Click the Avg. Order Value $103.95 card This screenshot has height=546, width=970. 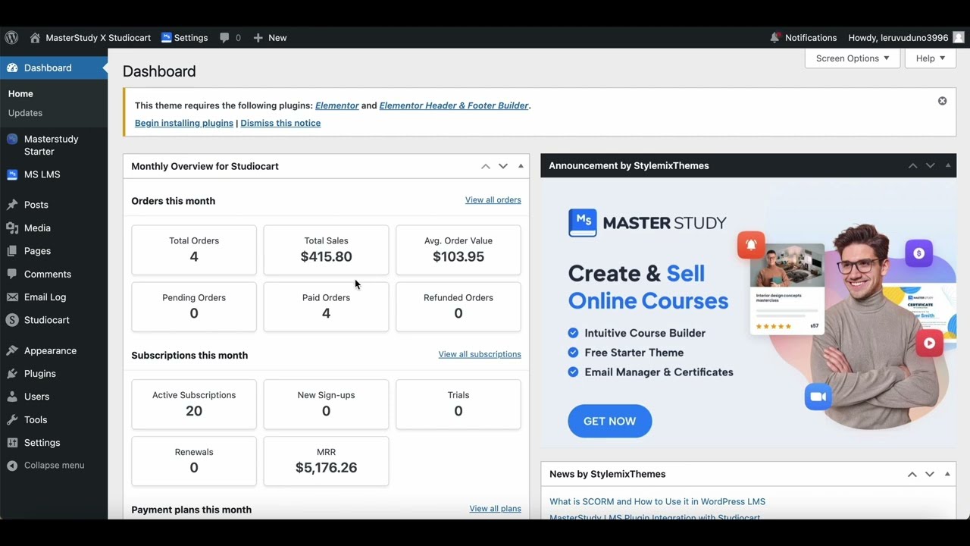click(458, 250)
